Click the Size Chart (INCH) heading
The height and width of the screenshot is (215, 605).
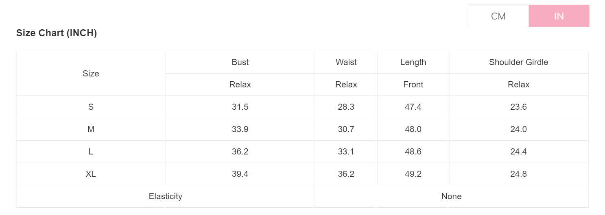(x=57, y=33)
